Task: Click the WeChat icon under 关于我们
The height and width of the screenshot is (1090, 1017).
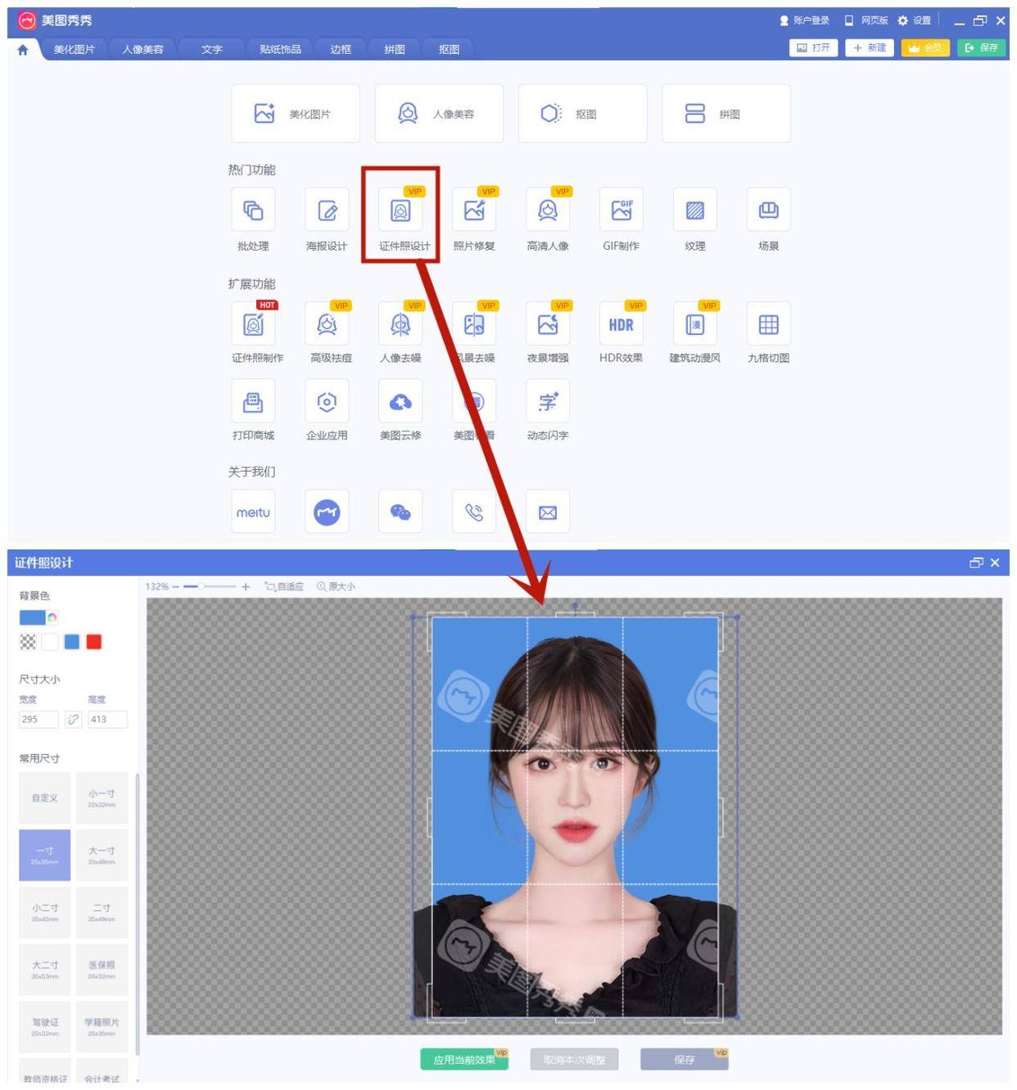Action: coord(400,512)
